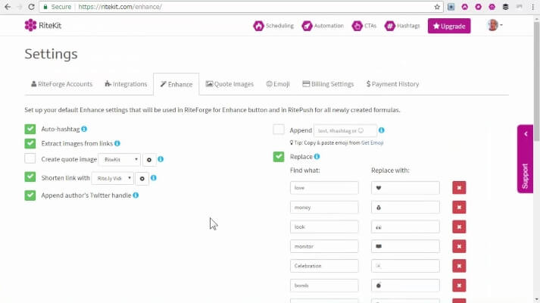Follow the Get Emoji link

coord(373,142)
